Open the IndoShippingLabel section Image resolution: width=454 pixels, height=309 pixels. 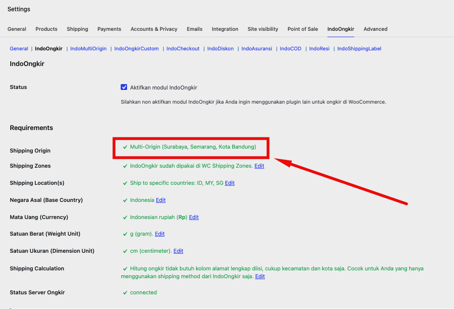click(359, 49)
